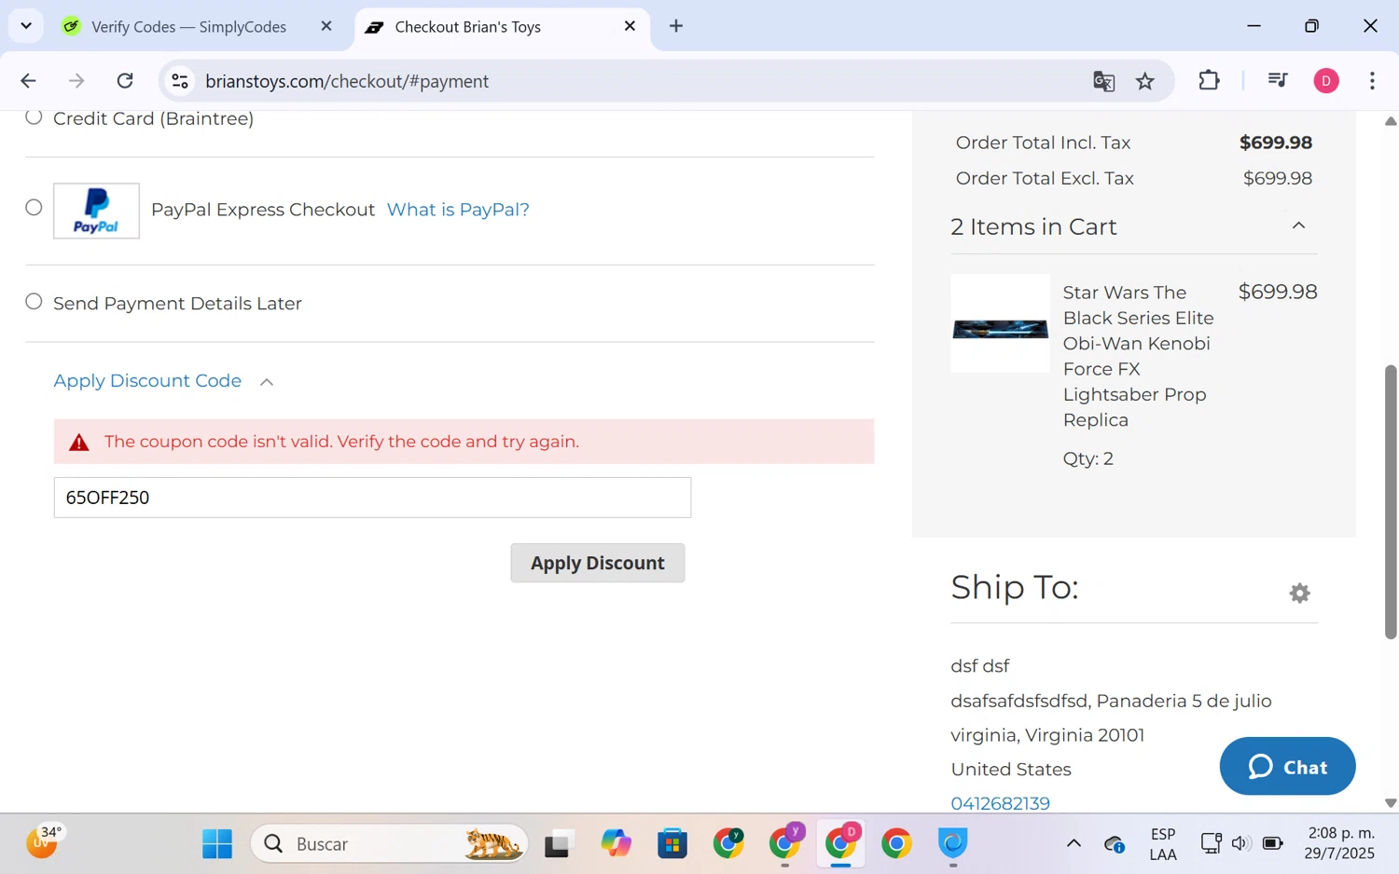The height and width of the screenshot is (874, 1399).
Task: Click the Qty: 2 text
Action: tap(1088, 458)
